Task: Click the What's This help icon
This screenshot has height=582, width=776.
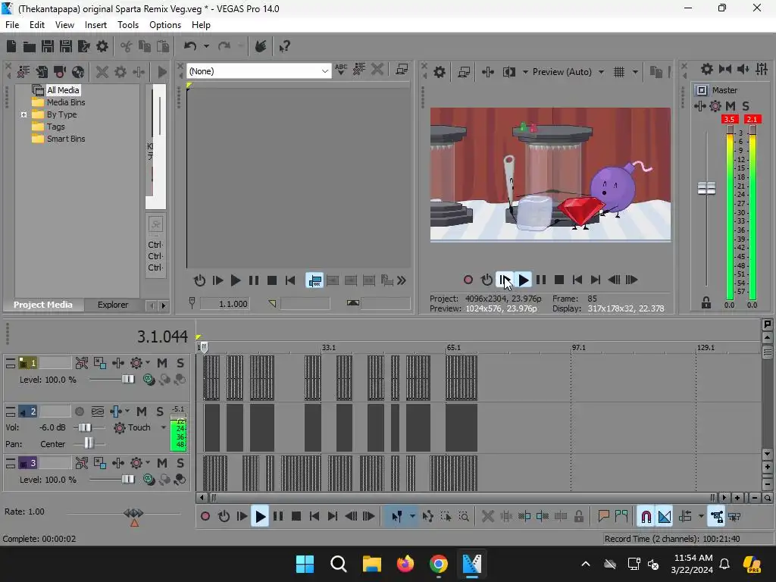Action: [285, 46]
